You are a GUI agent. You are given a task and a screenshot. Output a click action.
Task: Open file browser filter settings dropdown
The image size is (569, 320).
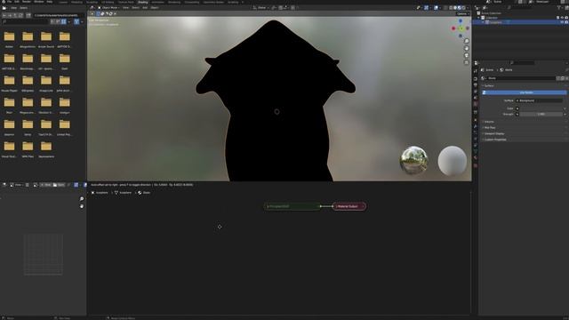click(x=82, y=21)
